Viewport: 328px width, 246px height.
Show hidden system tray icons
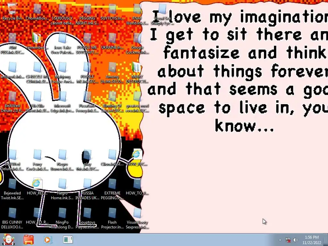tap(280, 240)
